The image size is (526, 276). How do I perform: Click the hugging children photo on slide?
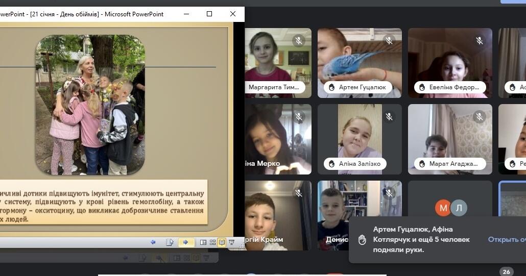(90, 105)
